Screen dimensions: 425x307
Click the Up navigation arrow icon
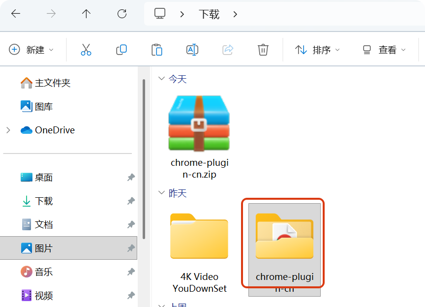click(x=86, y=14)
